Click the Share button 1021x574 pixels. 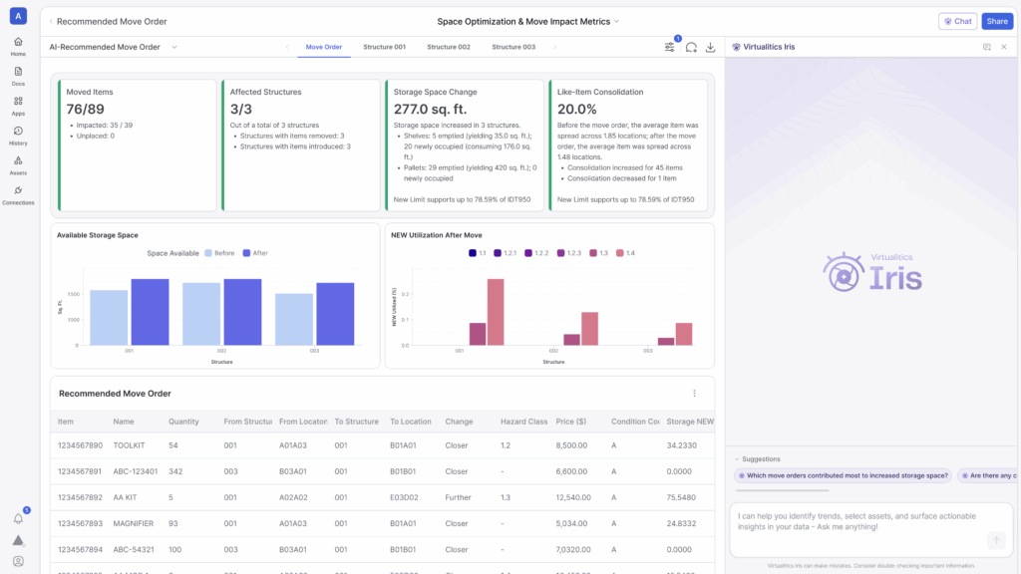[997, 22]
